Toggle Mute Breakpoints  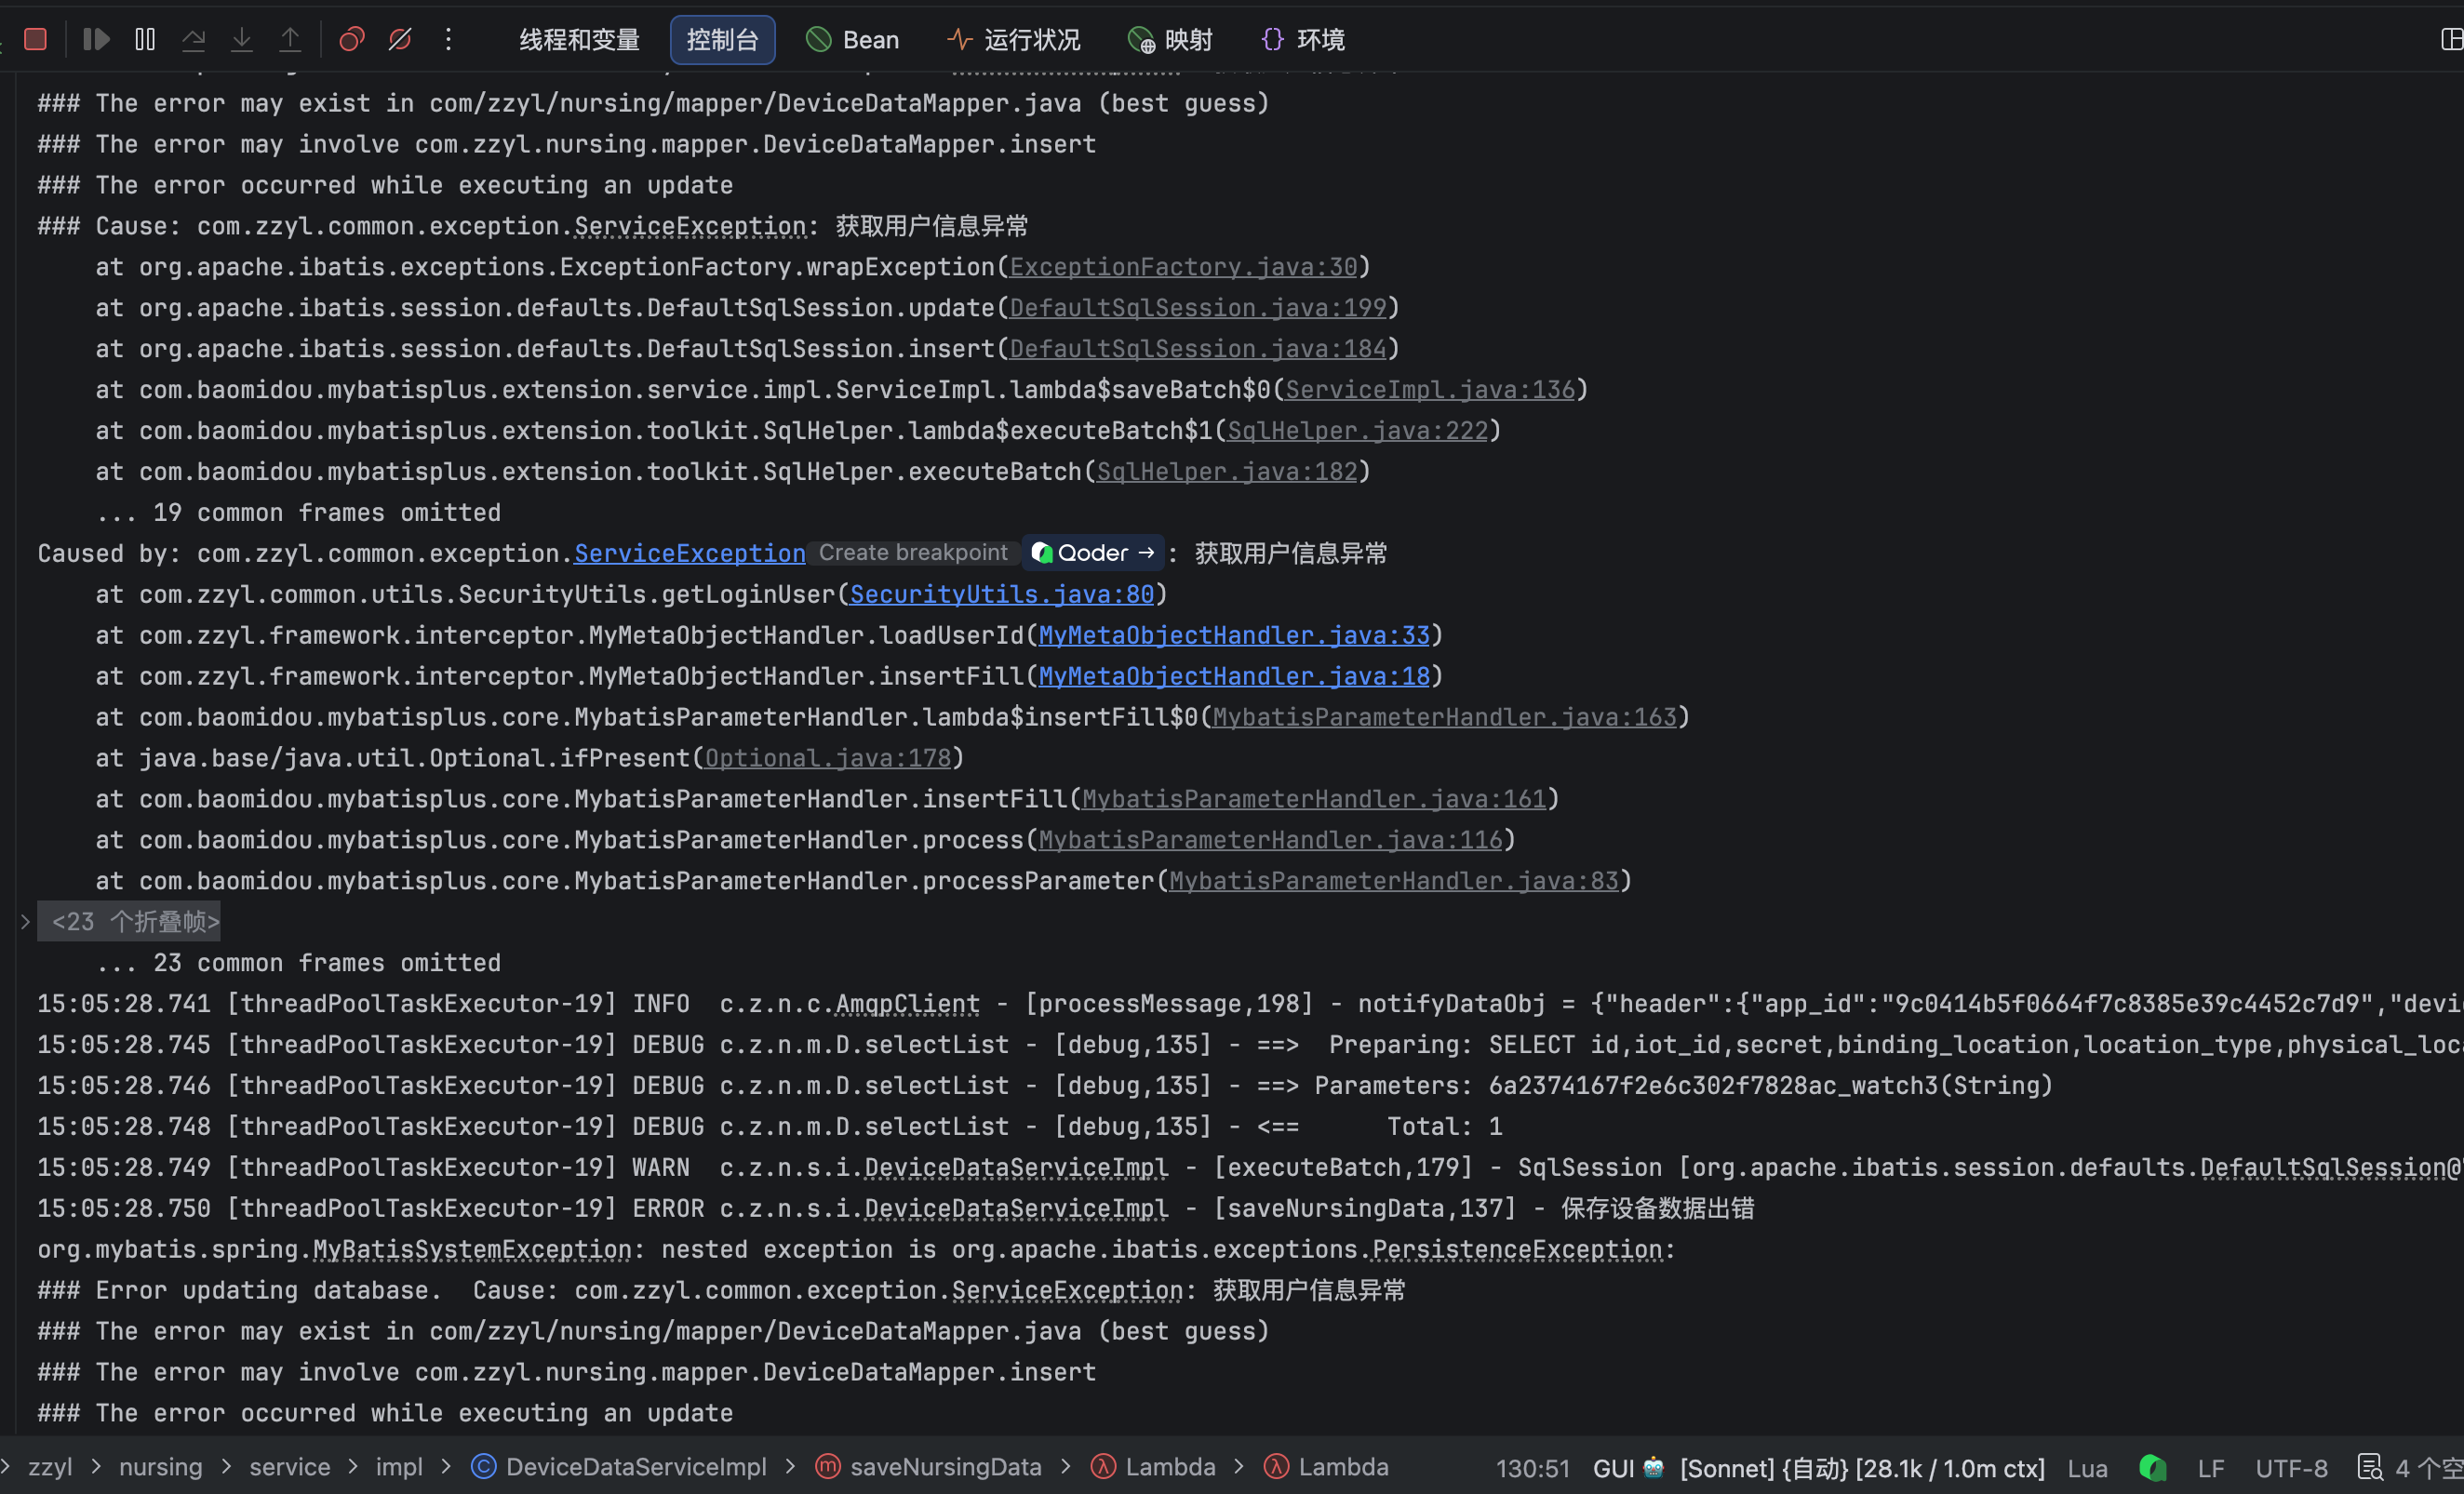coord(400,39)
